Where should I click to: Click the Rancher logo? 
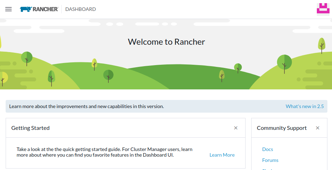39,9
